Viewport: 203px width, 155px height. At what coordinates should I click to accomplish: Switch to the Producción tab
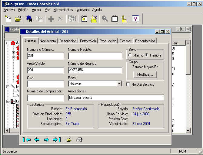tap(108, 41)
